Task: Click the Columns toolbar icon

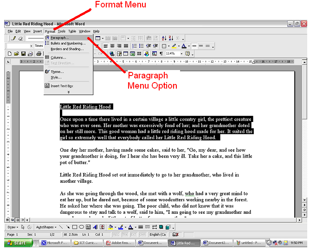Action: click(x=139, y=53)
